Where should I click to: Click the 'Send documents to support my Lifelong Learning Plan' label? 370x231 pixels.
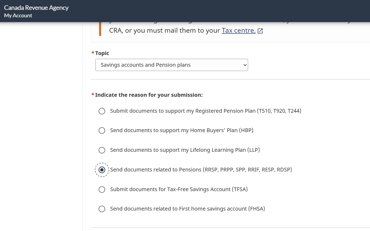[185, 150]
